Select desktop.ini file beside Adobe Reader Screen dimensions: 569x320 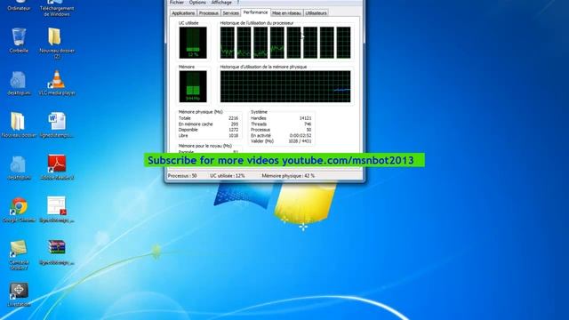pyautogui.click(x=19, y=168)
